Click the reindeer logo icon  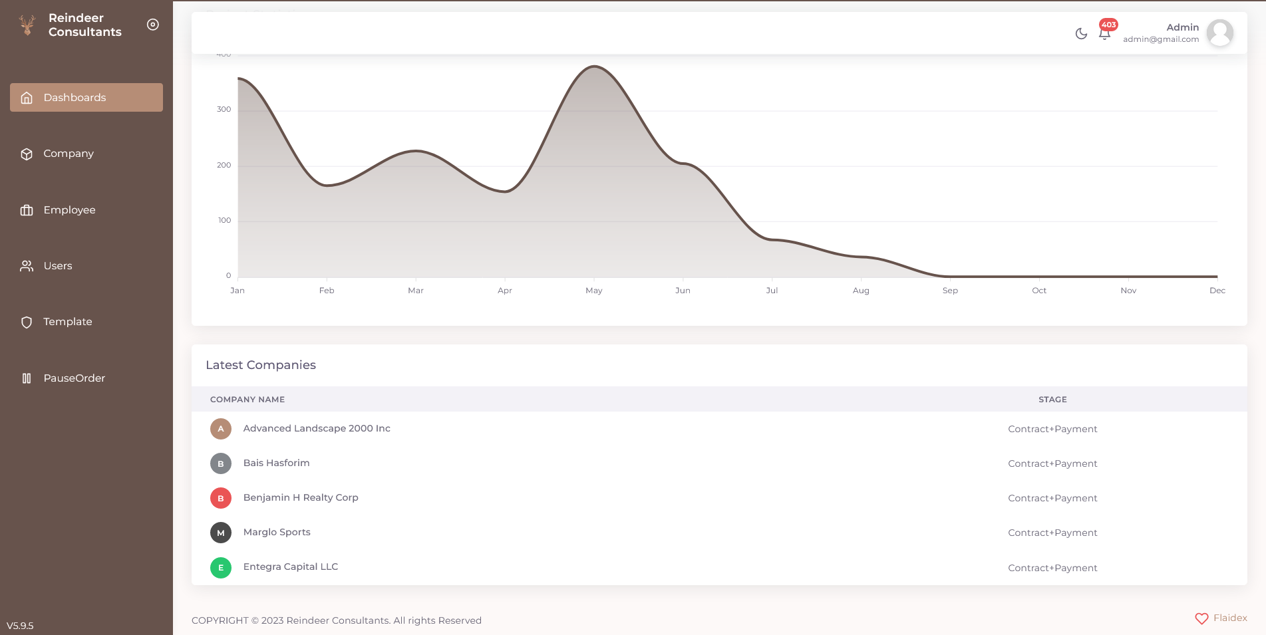click(27, 25)
